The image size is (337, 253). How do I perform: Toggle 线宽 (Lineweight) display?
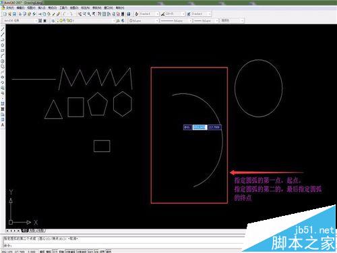tap(102, 252)
